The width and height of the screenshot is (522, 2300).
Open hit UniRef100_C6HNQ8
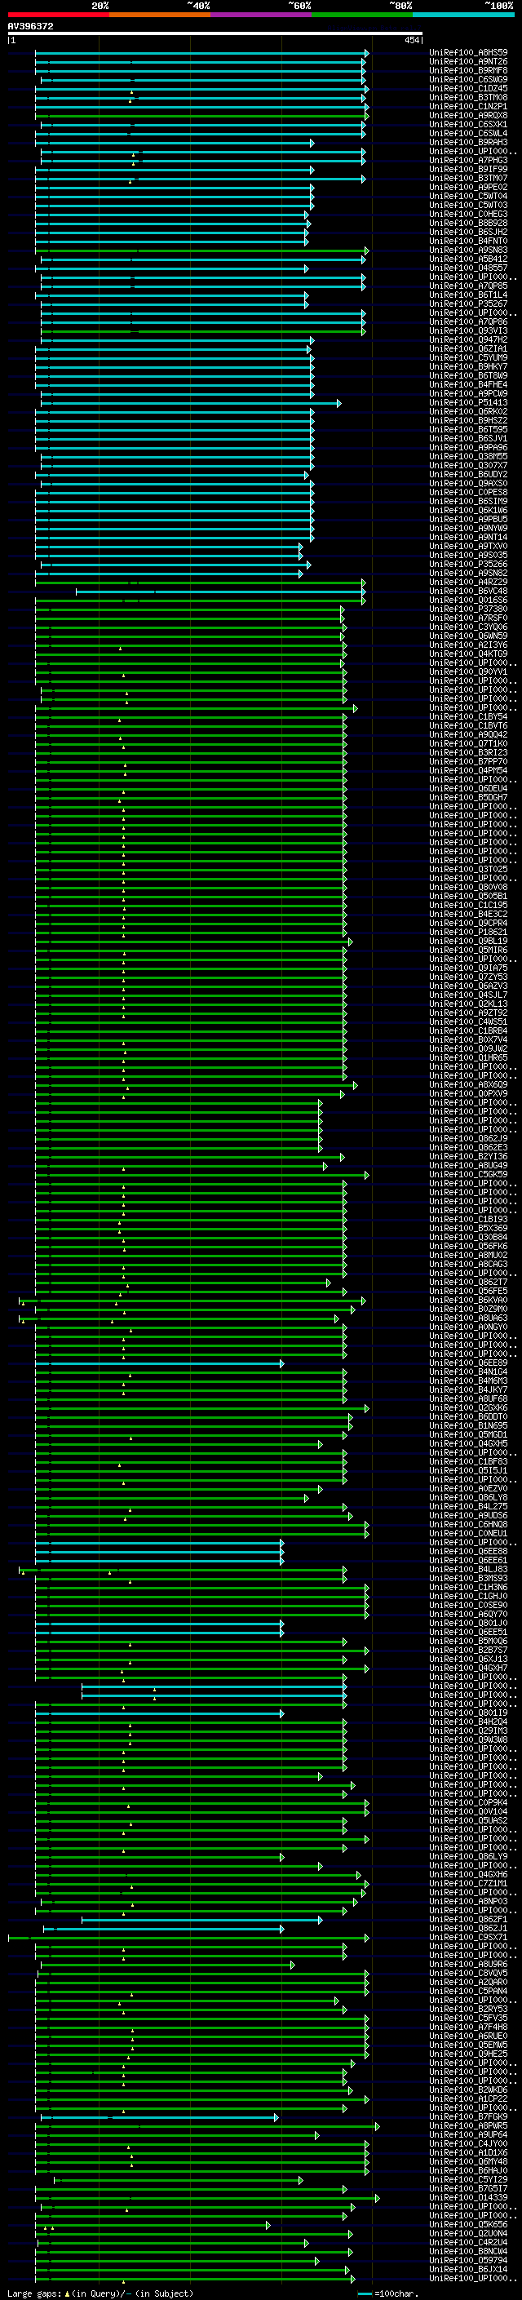[x=468, y=1525]
